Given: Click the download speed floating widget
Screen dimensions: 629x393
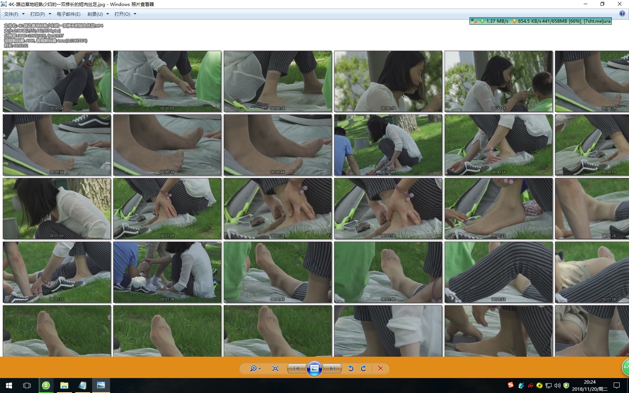Looking at the screenshot, I should pyautogui.click(x=541, y=21).
